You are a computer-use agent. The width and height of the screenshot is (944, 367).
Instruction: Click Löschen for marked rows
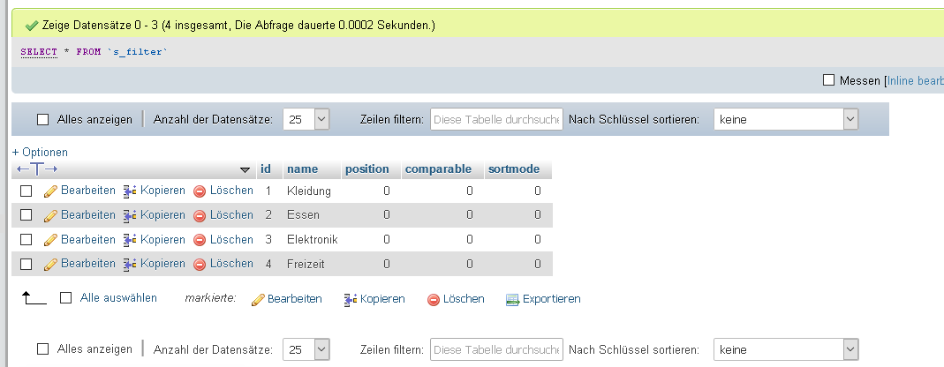tap(464, 299)
